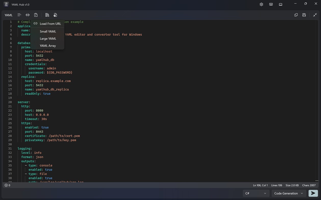
Task: Click the timeout 30s value
Action: [44, 119]
